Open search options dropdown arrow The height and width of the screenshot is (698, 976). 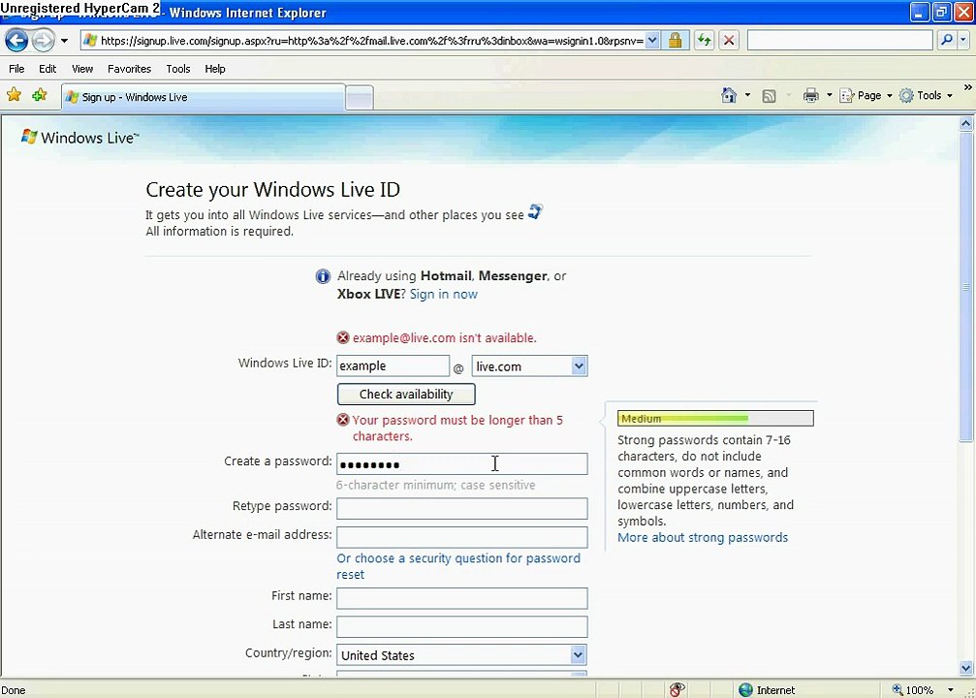coord(963,41)
